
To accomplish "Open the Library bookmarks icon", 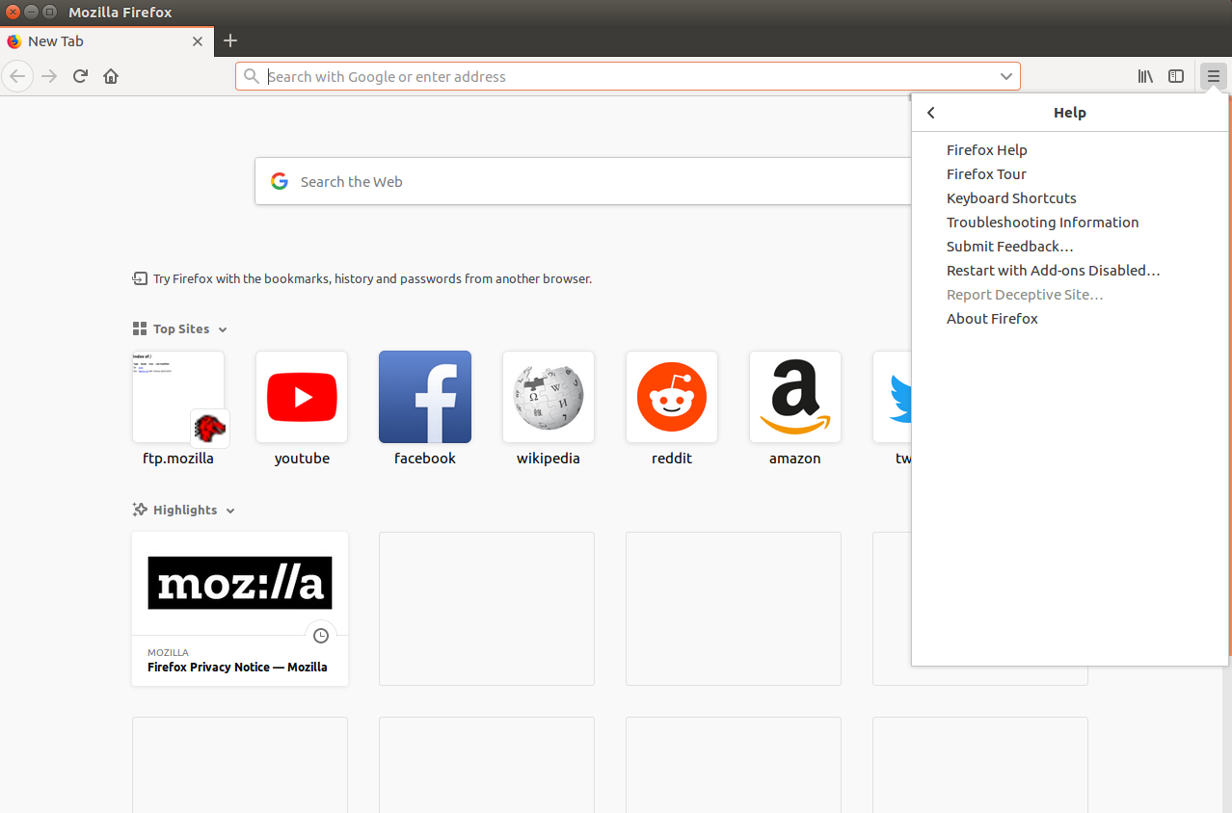I will [x=1145, y=76].
